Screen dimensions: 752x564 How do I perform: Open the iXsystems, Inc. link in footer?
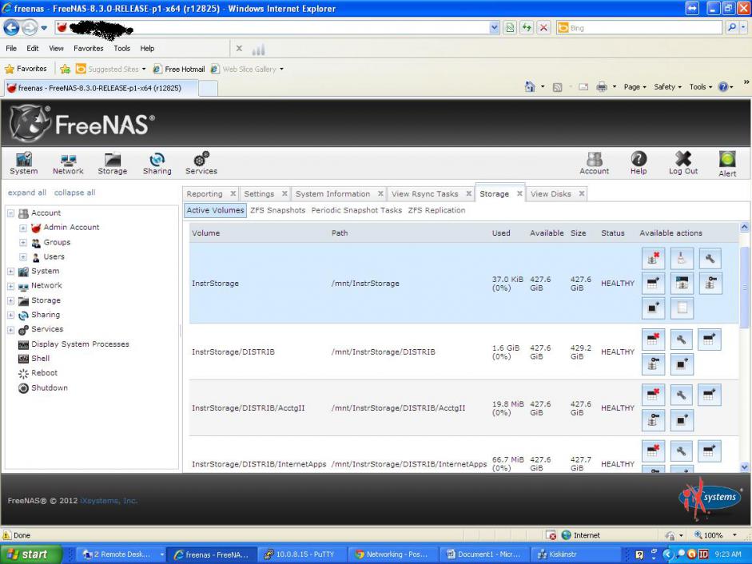click(x=109, y=501)
